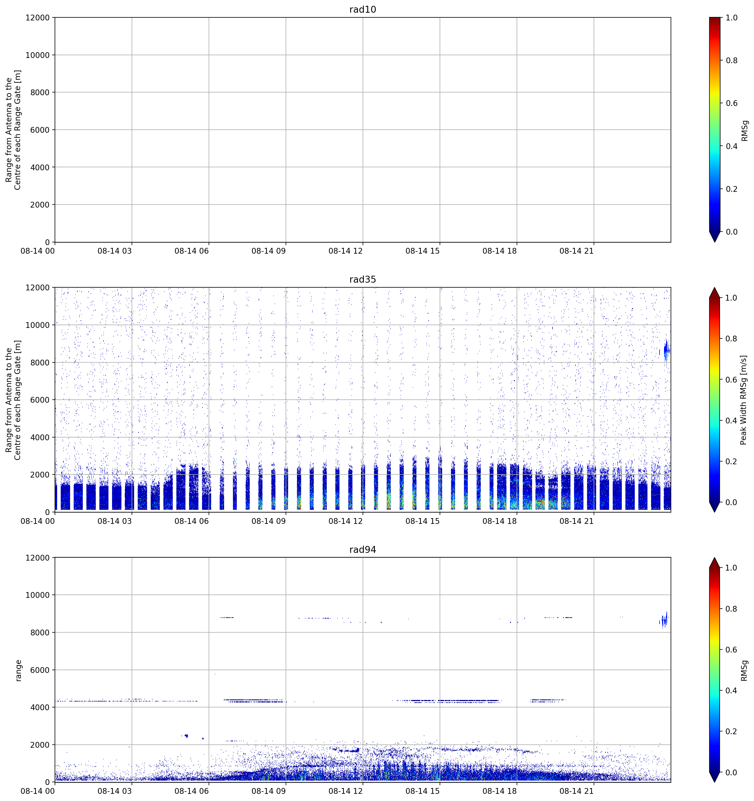Click the '08-14 15' tick under rad35 plot
Viewport: 754px width, 801px height.
423,521
